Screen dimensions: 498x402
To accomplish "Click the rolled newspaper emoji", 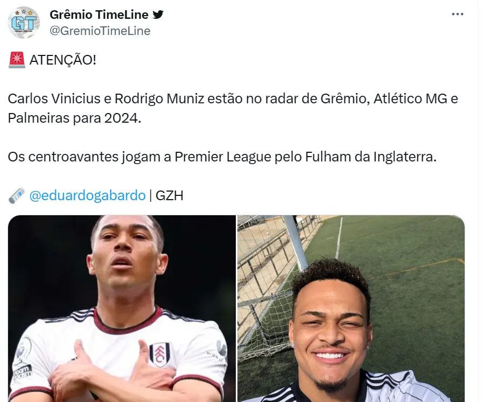I will (x=17, y=195).
